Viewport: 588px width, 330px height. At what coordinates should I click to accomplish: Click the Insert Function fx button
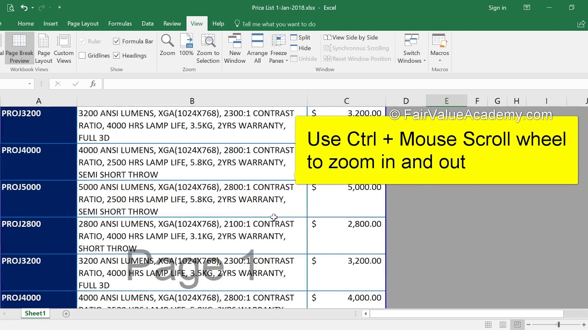click(x=93, y=84)
